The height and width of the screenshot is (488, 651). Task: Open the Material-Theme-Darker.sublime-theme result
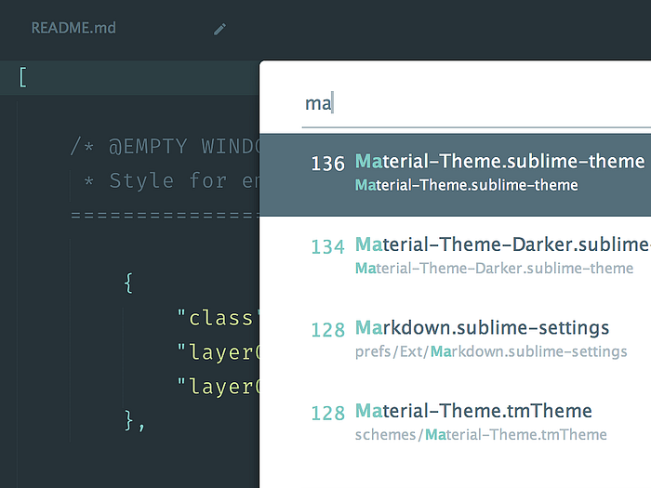[455, 257]
